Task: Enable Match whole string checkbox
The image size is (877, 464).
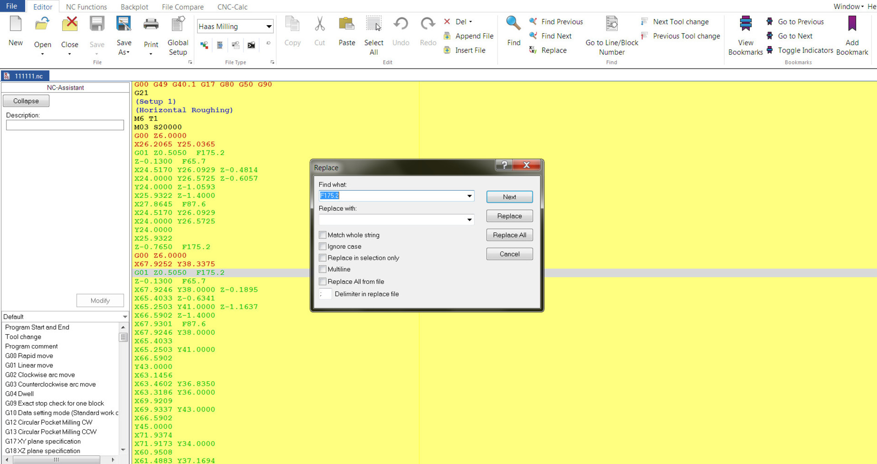Action: (323, 235)
